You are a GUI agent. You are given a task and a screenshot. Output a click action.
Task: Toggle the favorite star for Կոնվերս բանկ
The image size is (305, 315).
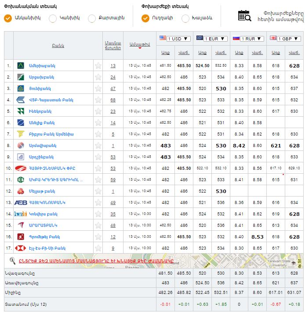(98, 214)
